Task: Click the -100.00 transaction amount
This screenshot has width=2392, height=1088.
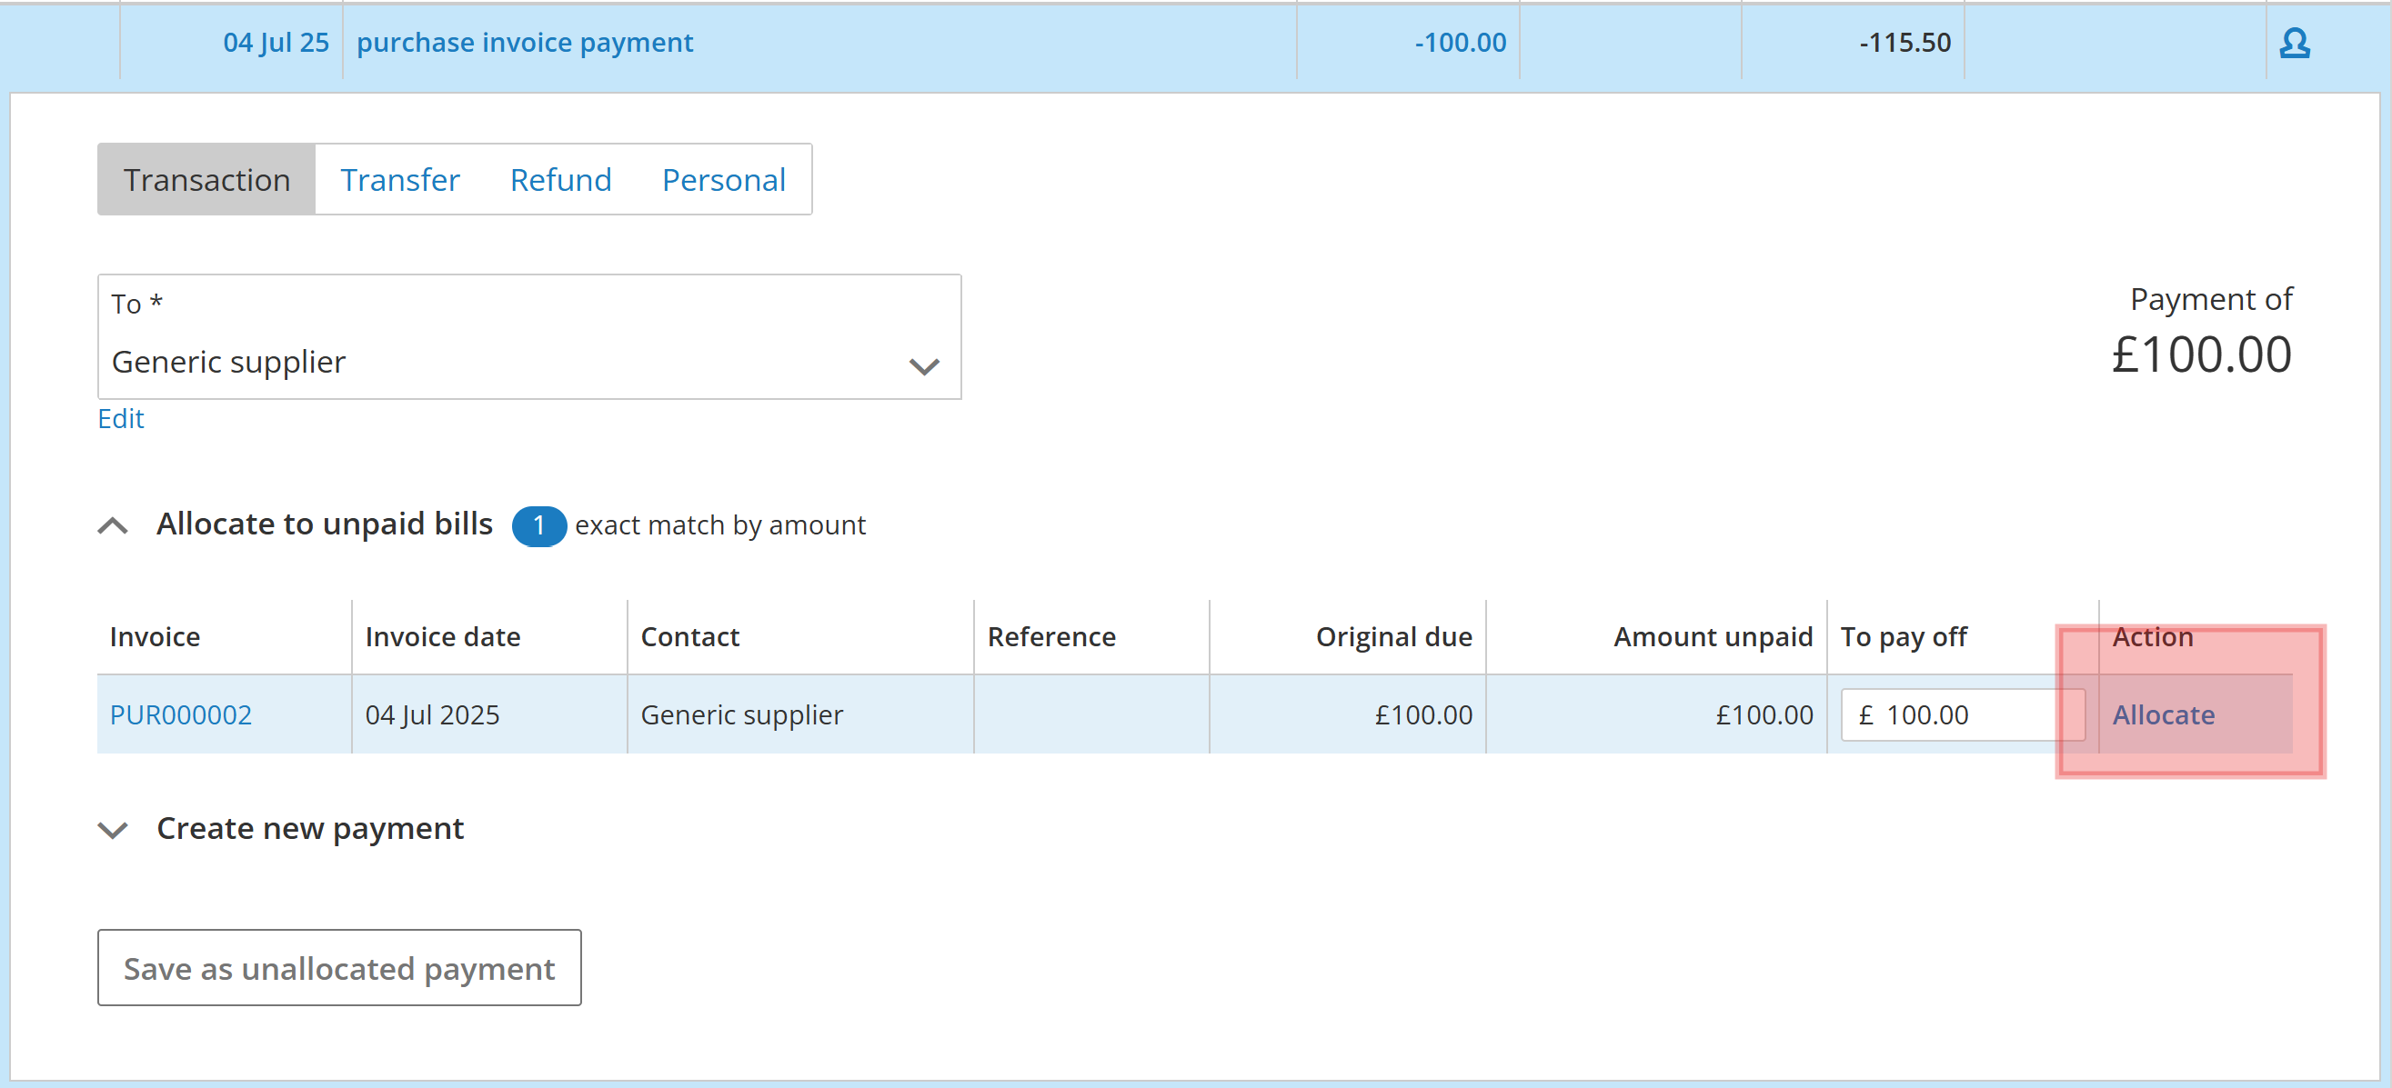Action: tap(1460, 43)
